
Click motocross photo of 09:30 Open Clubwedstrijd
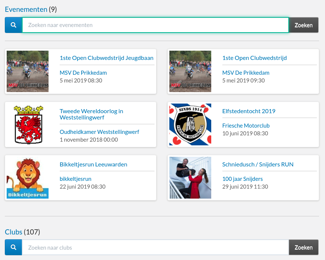coord(190,71)
